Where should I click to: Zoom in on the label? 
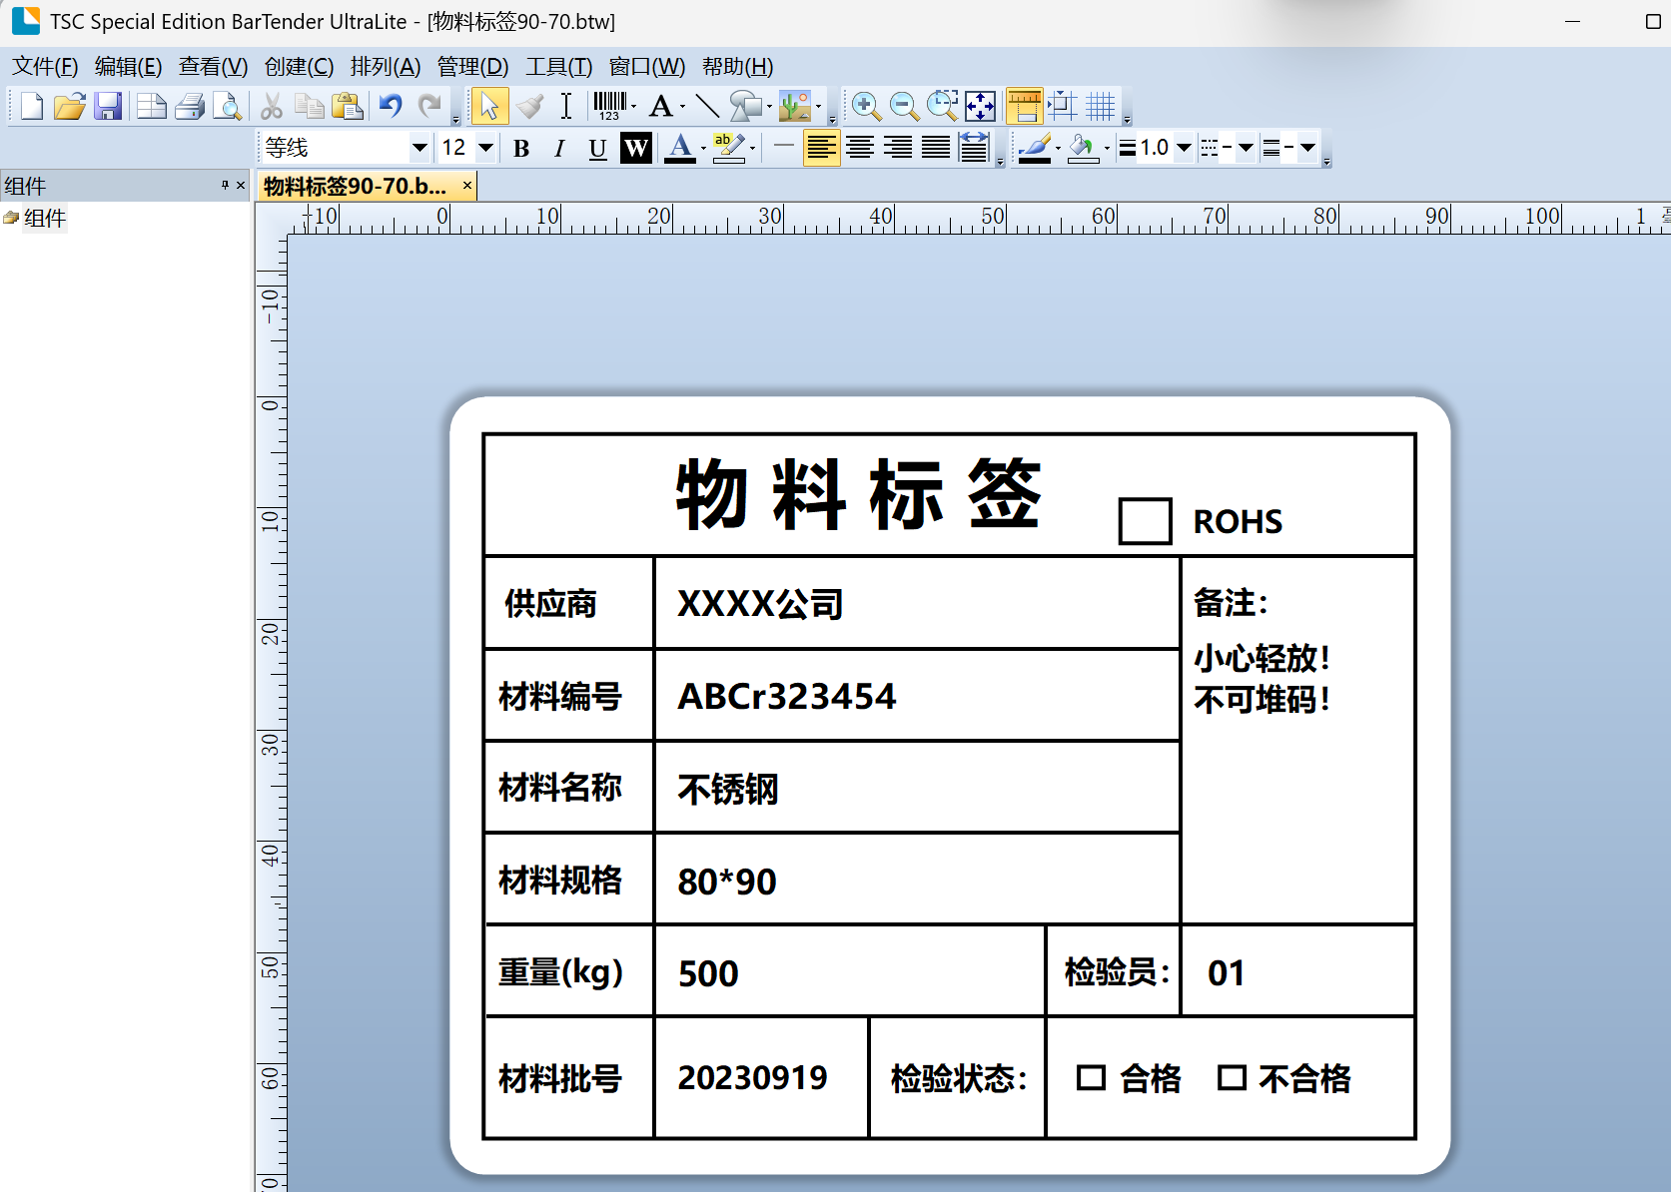point(866,106)
